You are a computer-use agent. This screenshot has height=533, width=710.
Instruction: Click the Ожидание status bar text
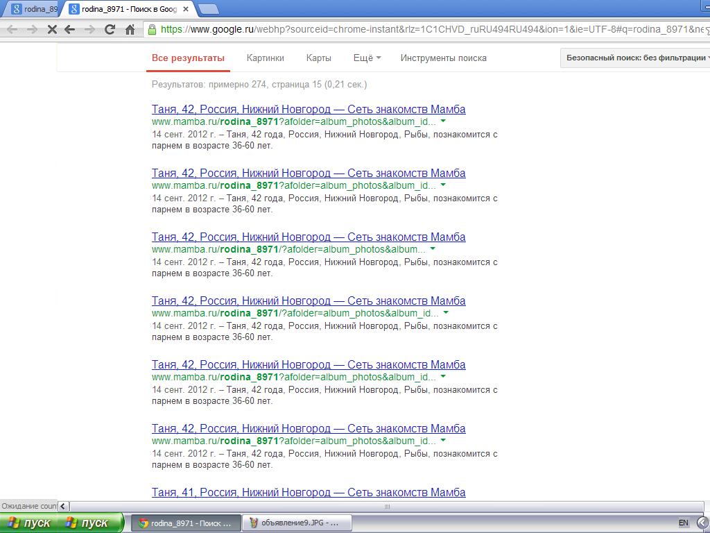point(28,506)
